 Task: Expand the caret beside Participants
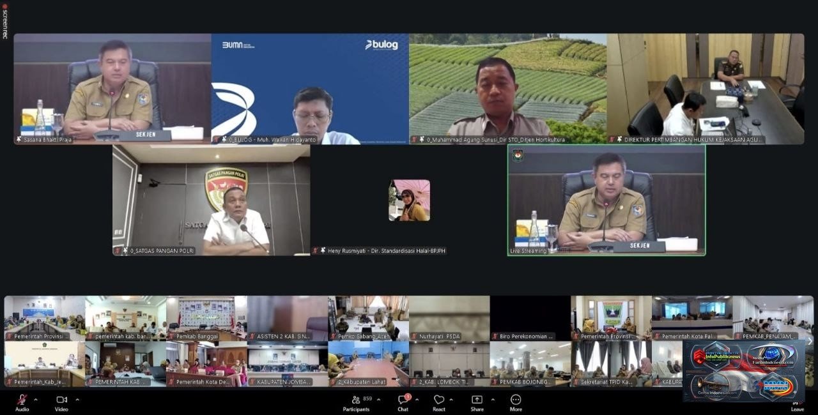pos(378,400)
